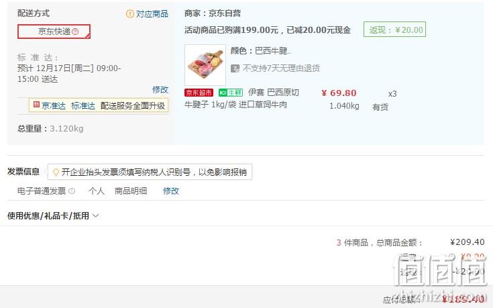This screenshot has width=493, height=308.
Task: Click the orange exclamation icon before 对应商品
Action: point(130,14)
